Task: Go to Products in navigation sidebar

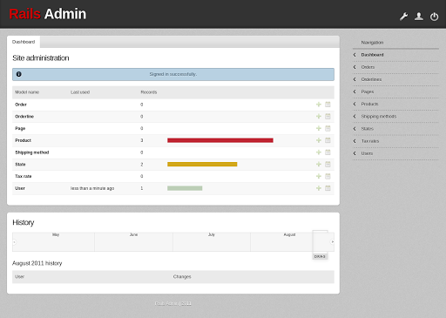Action: (x=369, y=104)
